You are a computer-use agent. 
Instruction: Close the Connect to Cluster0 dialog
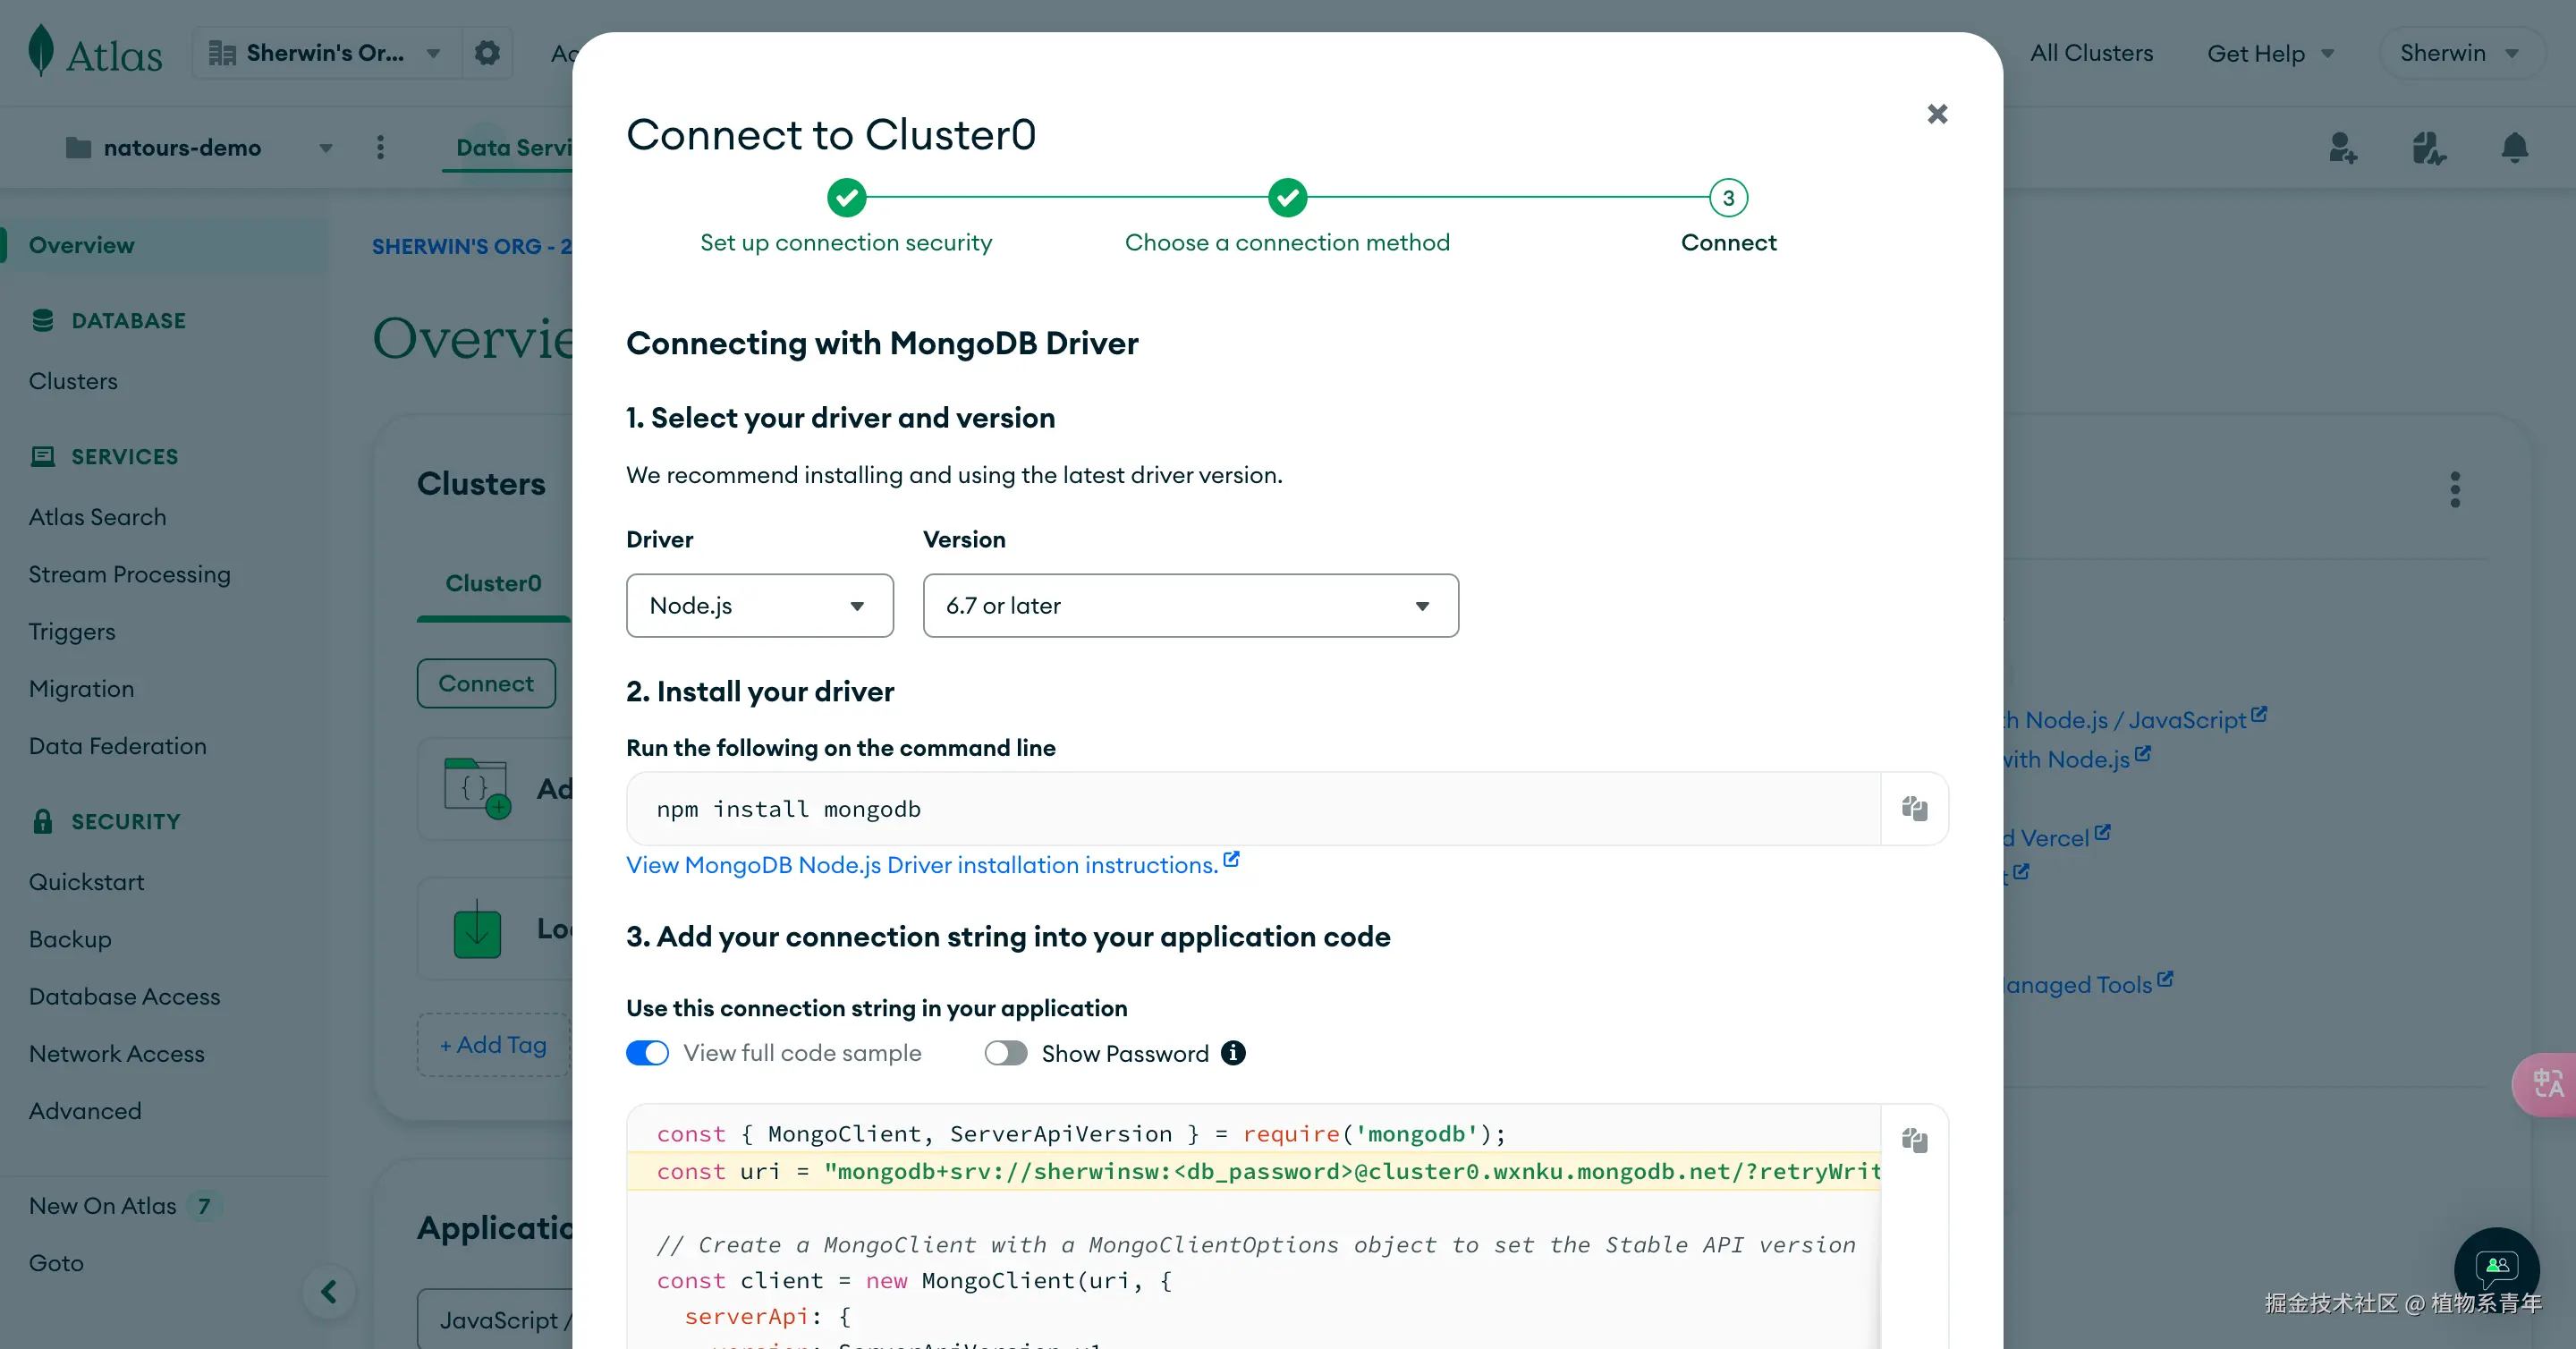1937,114
